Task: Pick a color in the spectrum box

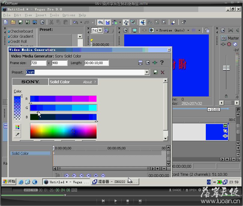Action: (63, 131)
